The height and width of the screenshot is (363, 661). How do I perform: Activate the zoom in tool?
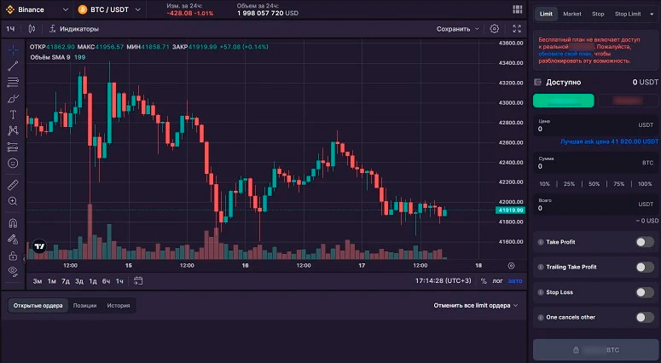[13, 201]
